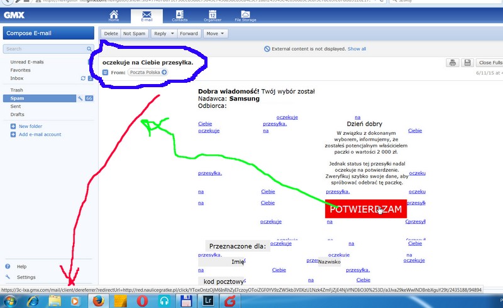Open the Move dropdown menu
Screen dimensions: 503x308
216,33
